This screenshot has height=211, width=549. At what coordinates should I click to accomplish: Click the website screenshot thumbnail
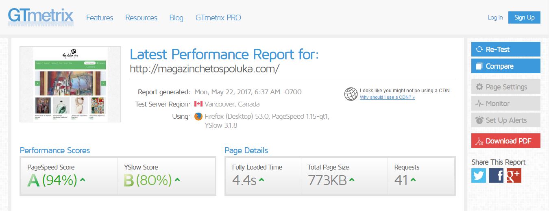pyautogui.click(x=70, y=84)
